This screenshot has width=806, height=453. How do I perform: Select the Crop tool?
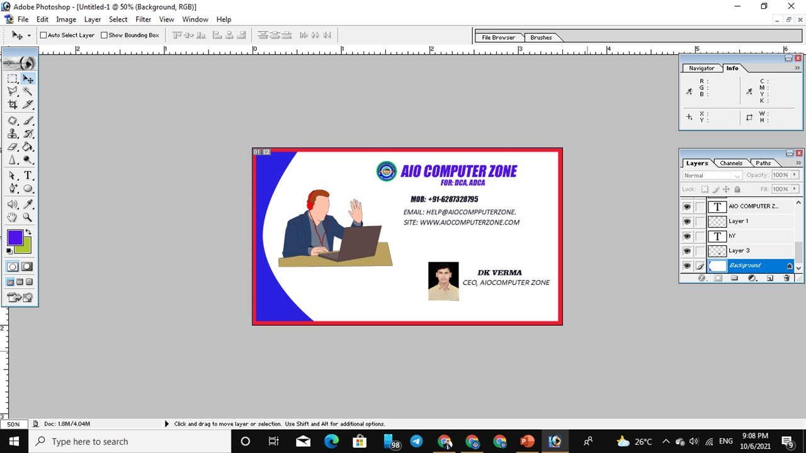point(12,104)
